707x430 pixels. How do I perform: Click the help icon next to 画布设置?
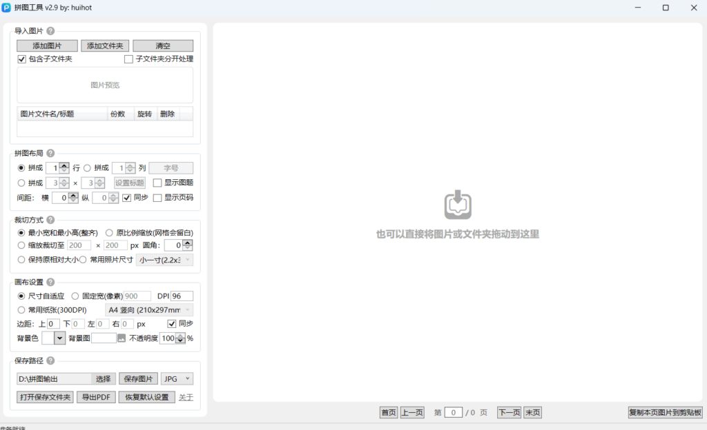[x=50, y=282]
